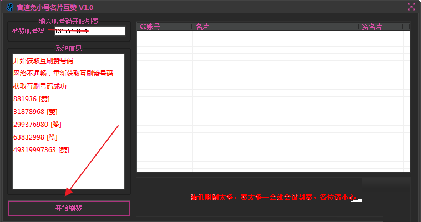The height and width of the screenshot is (222, 421).
Task: Select the log entry 299376980 [赞]
Action: point(37,125)
